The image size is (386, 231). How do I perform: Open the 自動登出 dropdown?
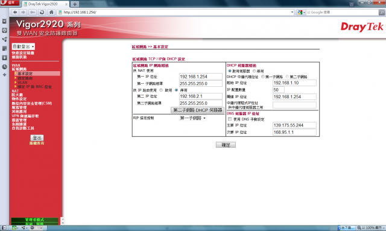click(24, 46)
